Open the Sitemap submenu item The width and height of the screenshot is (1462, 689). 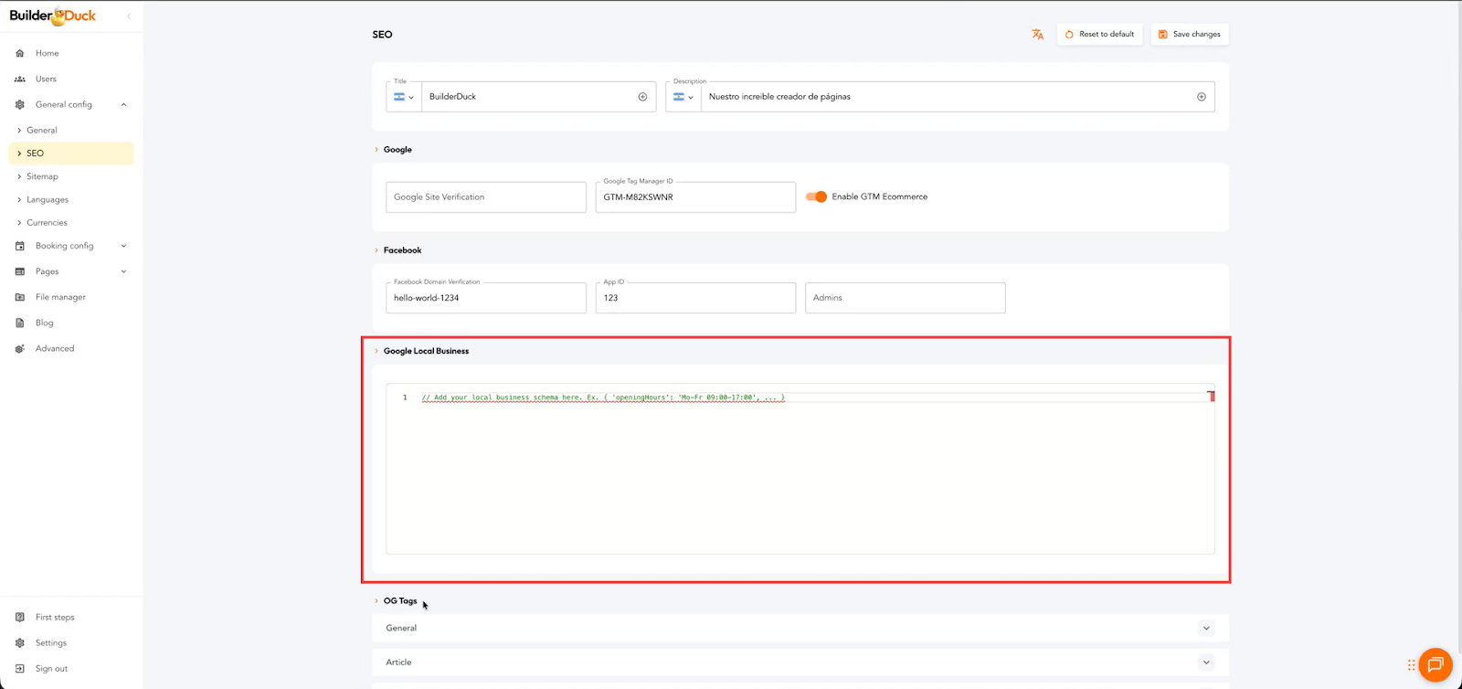coord(42,176)
